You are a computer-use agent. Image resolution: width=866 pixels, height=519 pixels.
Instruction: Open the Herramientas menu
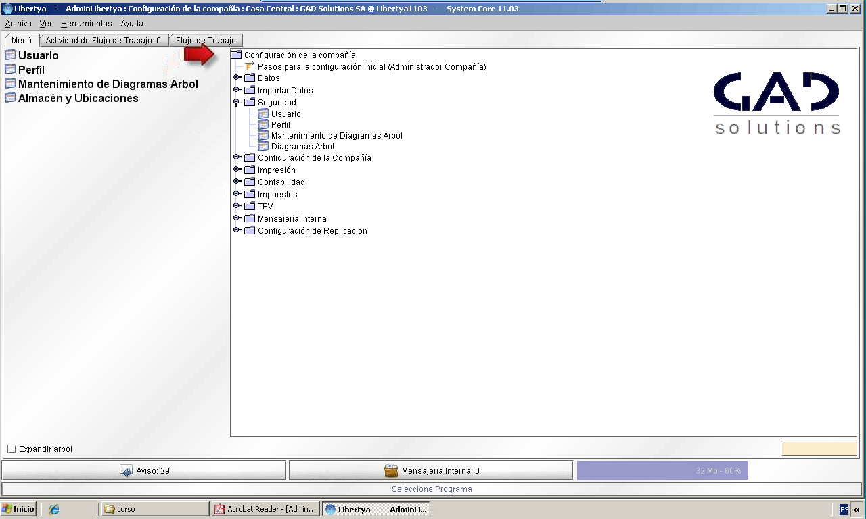pos(87,23)
